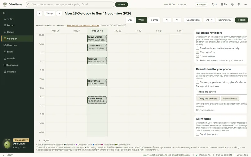Open the Billing section
This screenshot has width=251, height=157.
(x=17, y=52)
